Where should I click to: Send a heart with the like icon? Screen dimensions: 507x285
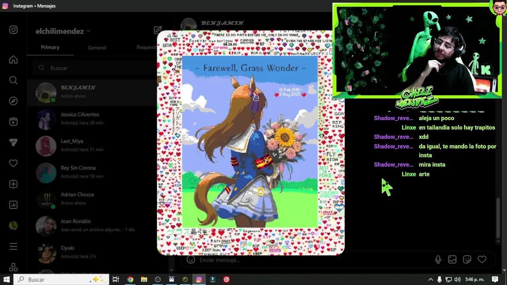click(482, 260)
